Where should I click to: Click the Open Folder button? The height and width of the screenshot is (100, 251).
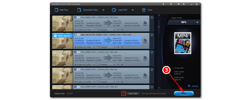[x=133, y=93]
